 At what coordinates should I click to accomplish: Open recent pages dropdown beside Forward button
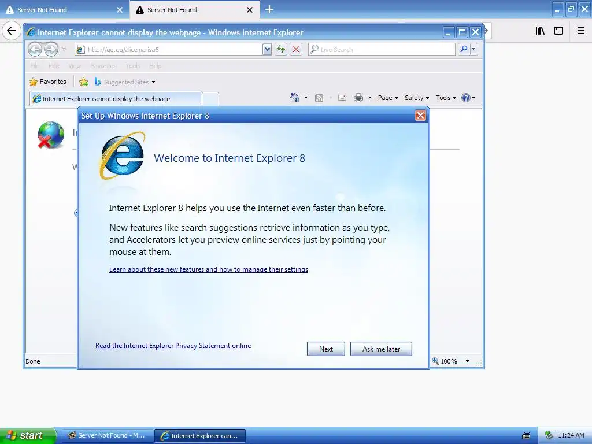(x=64, y=50)
